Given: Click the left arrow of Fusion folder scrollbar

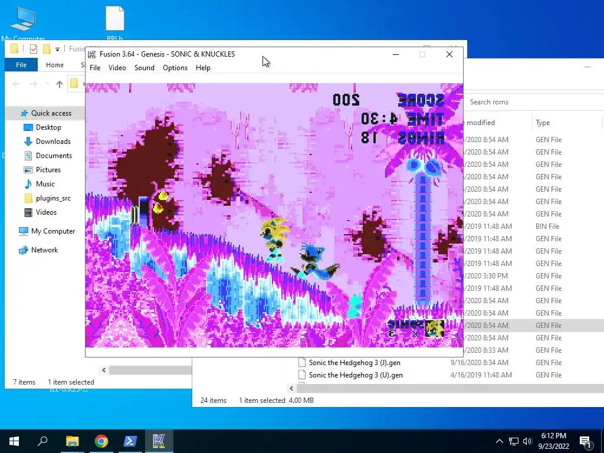Looking at the screenshot, I should click(x=104, y=370).
